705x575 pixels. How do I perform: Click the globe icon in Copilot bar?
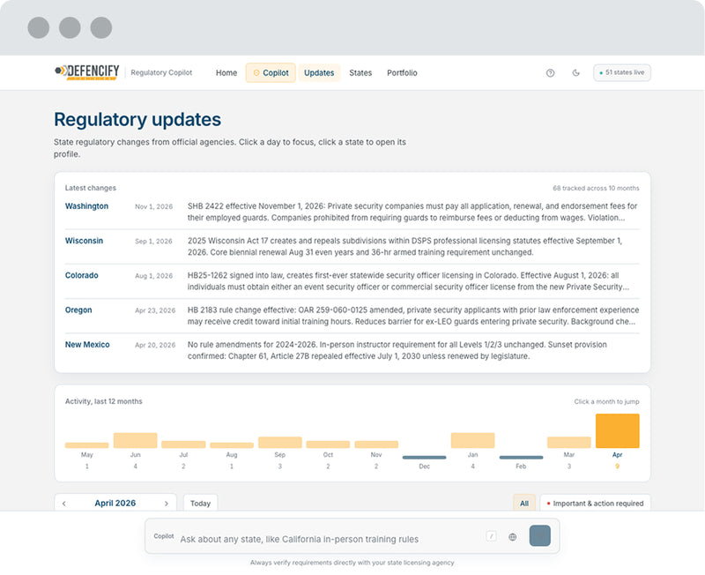point(513,537)
